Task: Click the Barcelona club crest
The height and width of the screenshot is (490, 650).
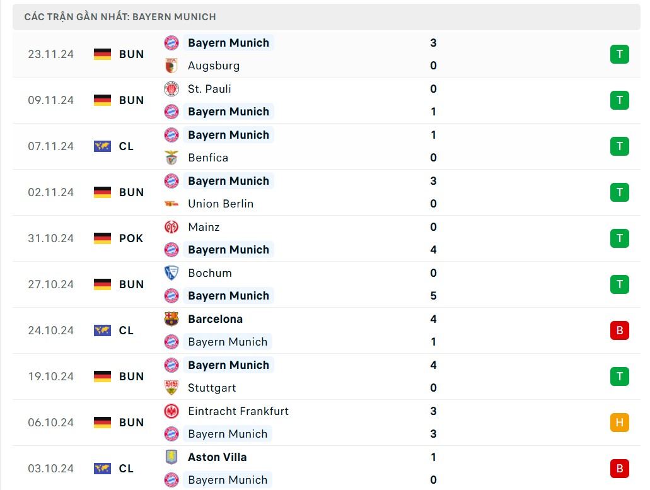Action: pyautogui.click(x=171, y=319)
